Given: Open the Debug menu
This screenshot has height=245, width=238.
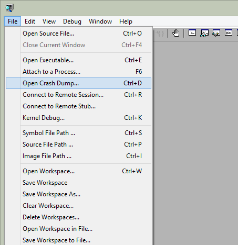Looking at the screenshot, I should 72,21.
